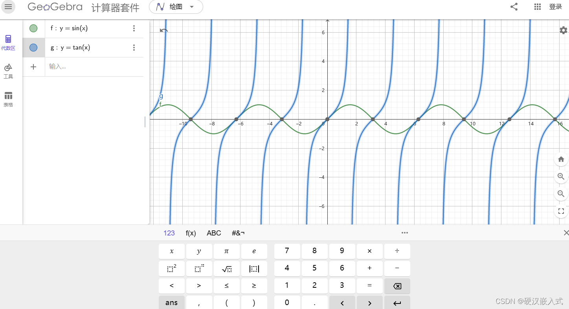
Task: Toggle visibility of function f sin(x)
Action: [x=33, y=28]
